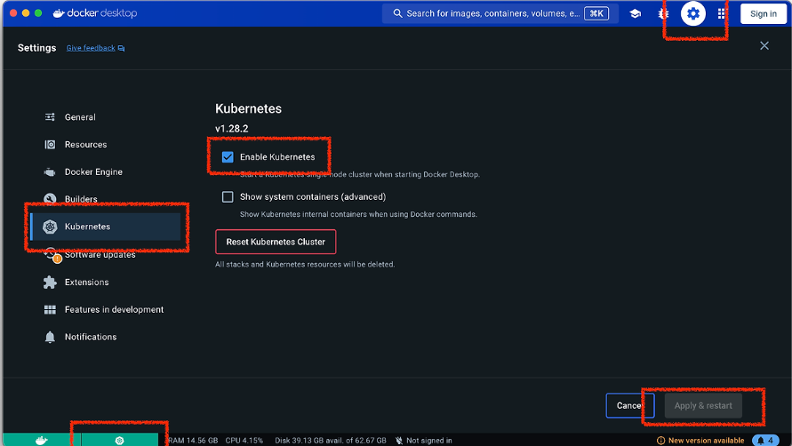This screenshot has width=792, height=446.
Task: Open the Give feedback link
Action: tap(91, 48)
